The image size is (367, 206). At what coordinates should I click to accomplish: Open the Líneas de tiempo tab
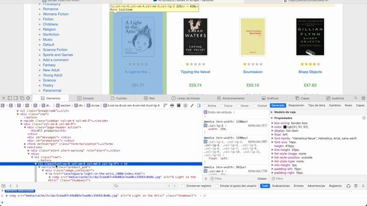pyautogui.click(x=186, y=98)
